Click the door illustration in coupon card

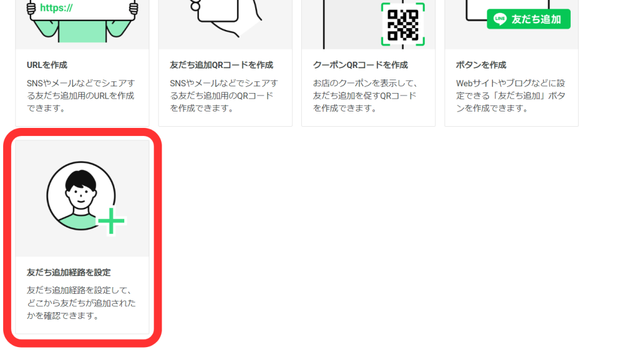point(352,24)
